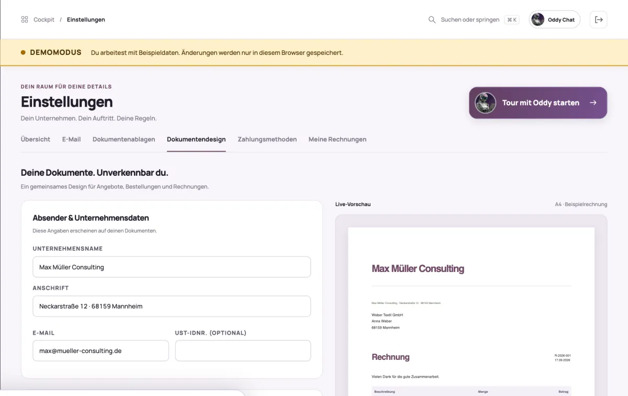The width and height of the screenshot is (628, 396).
Task: Open Oddy Chat
Action: tap(555, 19)
